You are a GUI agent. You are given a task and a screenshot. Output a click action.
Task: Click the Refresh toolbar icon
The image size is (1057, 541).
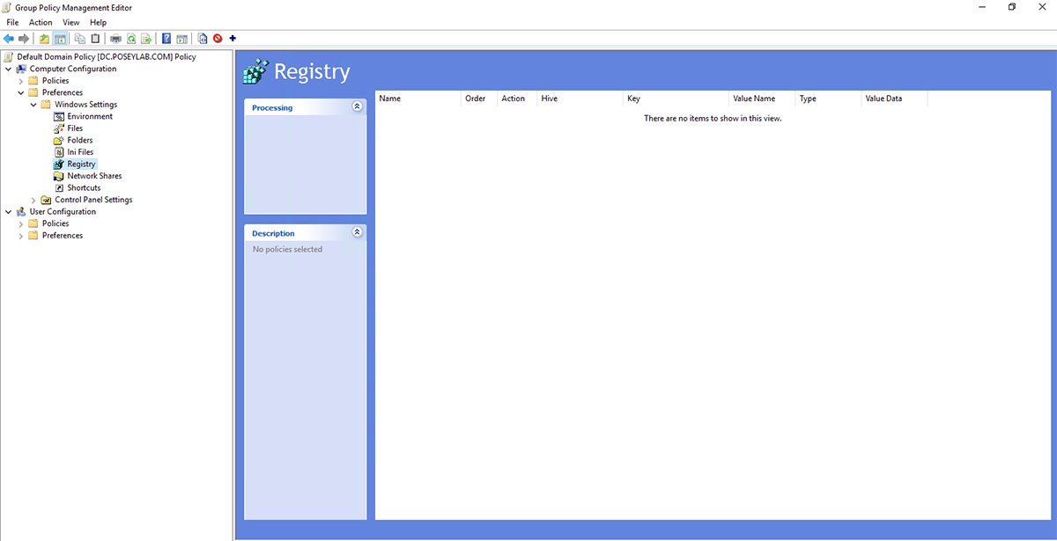point(131,39)
